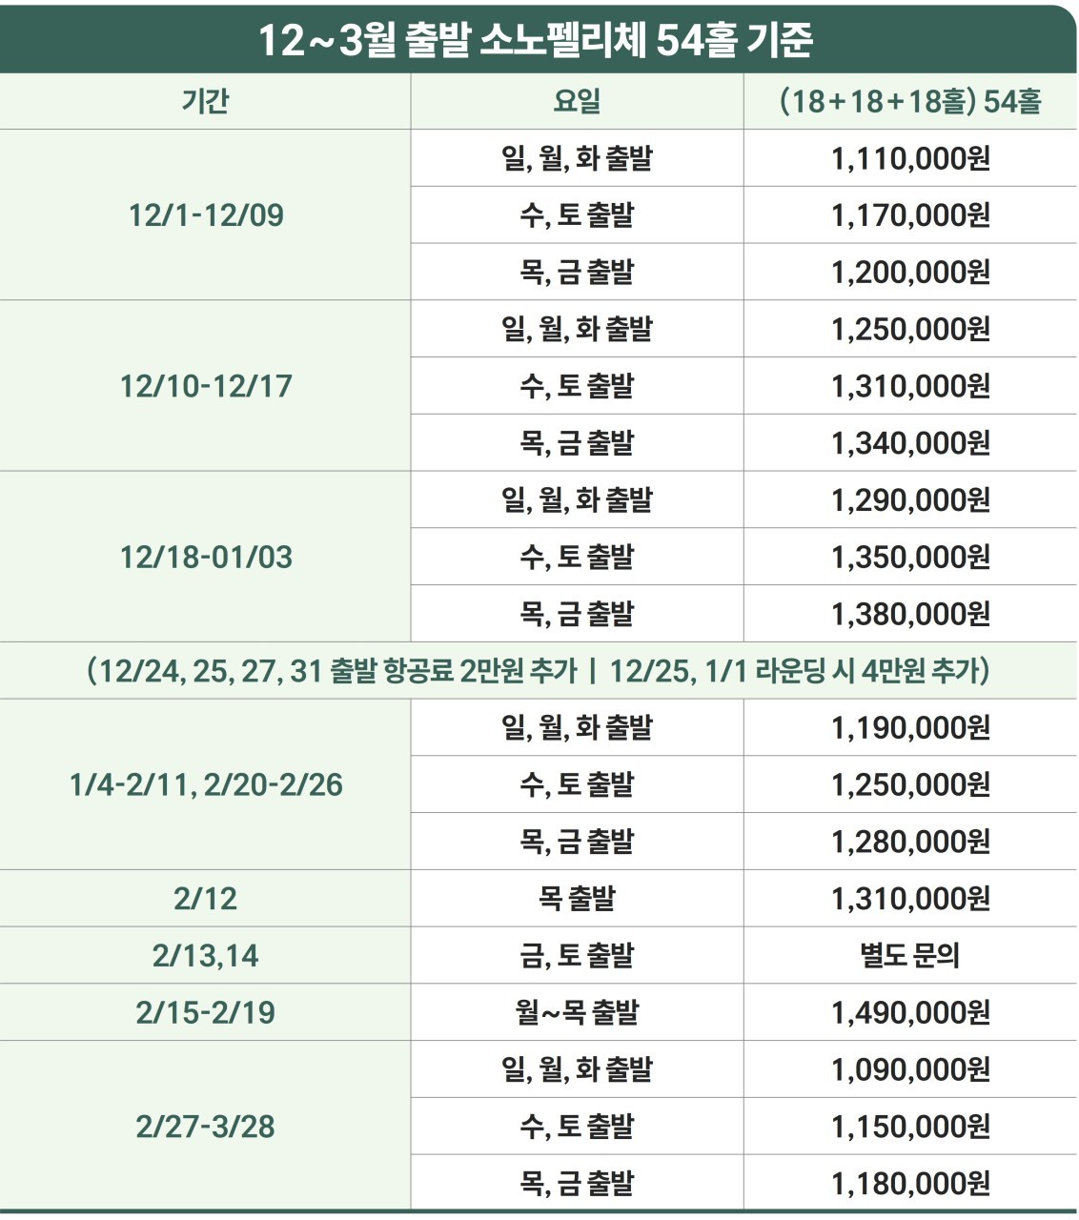Click the 항공료 2만원 추가 notice row
Screen dimensions: 1079x1220
[539, 671]
